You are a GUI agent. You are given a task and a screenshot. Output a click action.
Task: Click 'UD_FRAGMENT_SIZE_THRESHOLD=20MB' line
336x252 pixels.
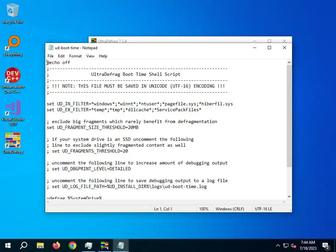[93, 128]
